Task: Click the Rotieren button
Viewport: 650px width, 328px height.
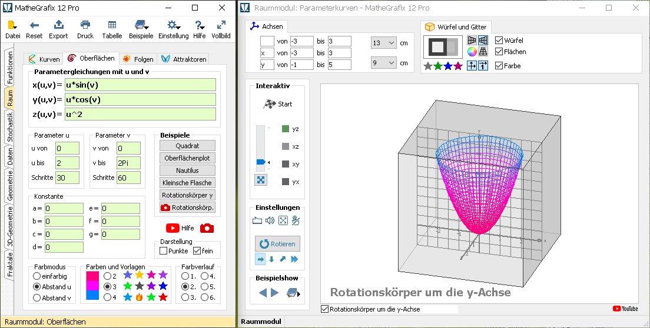Action: pos(277,244)
